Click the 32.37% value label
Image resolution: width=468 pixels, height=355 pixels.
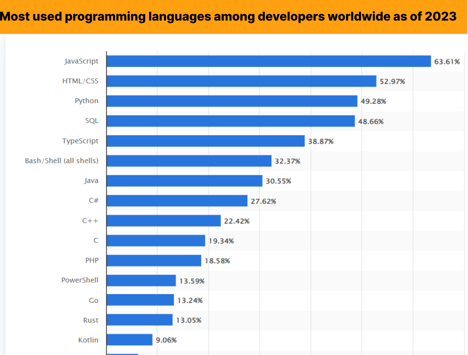click(288, 161)
